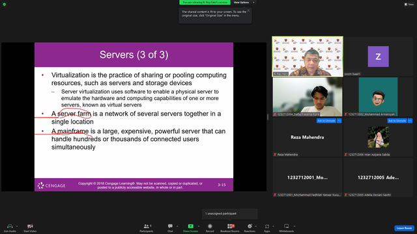Click the Start Video camera icon
417x234 pixels.
pyautogui.click(x=30, y=226)
